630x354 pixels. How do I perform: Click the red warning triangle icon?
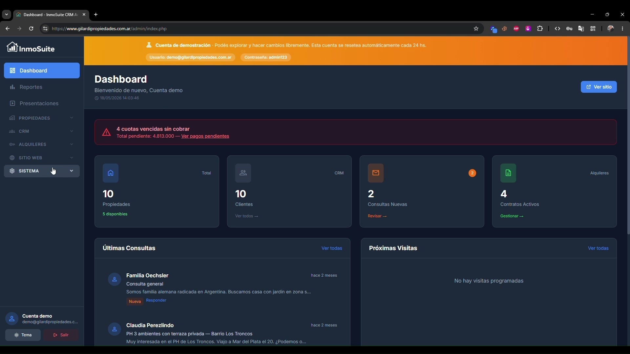106,132
